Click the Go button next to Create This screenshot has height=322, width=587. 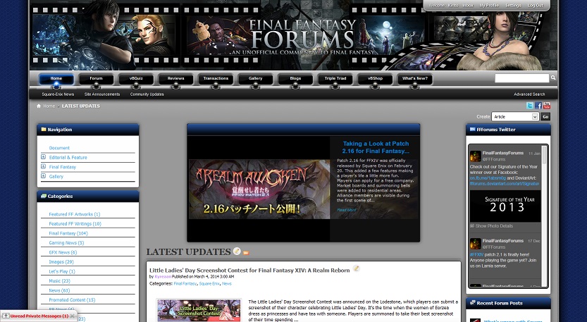545,117
